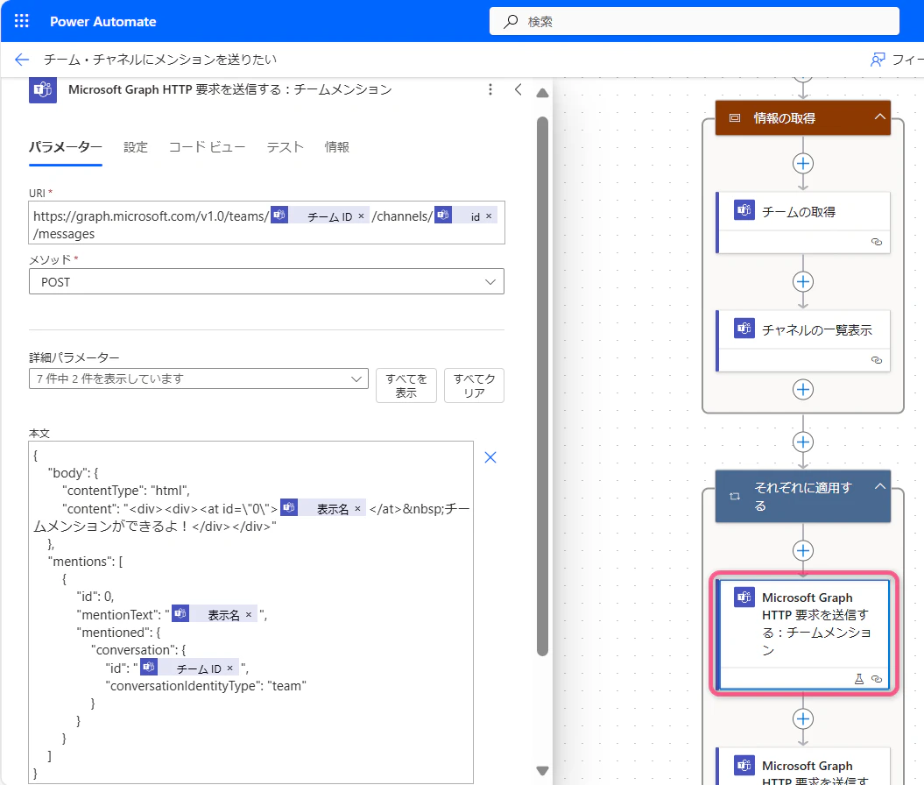Add a step between 情報の取得 and それぞれに適用する

click(x=803, y=442)
